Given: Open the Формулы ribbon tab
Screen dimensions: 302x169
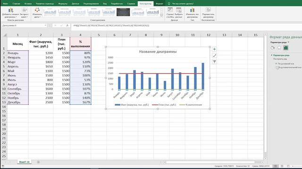Looking at the screenshot, I should 63,4.
